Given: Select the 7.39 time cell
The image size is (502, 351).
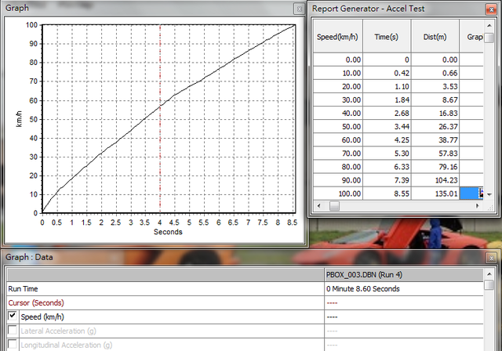Looking at the screenshot, I should (x=387, y=180).
